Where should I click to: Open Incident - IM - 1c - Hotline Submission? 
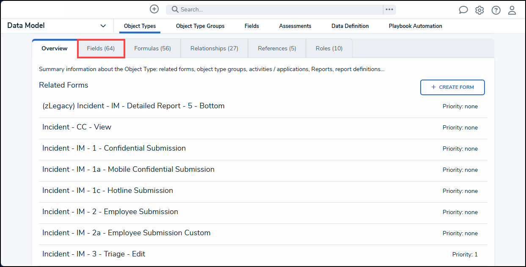(x=107, y=190)
